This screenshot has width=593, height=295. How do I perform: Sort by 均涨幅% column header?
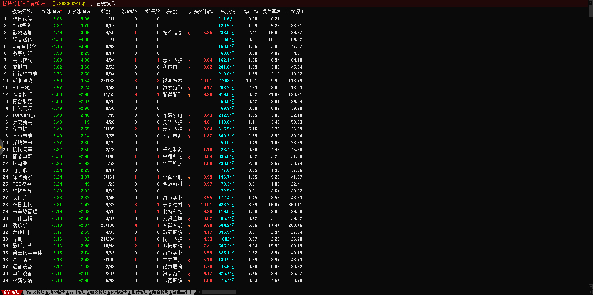(x=52, y=11)
